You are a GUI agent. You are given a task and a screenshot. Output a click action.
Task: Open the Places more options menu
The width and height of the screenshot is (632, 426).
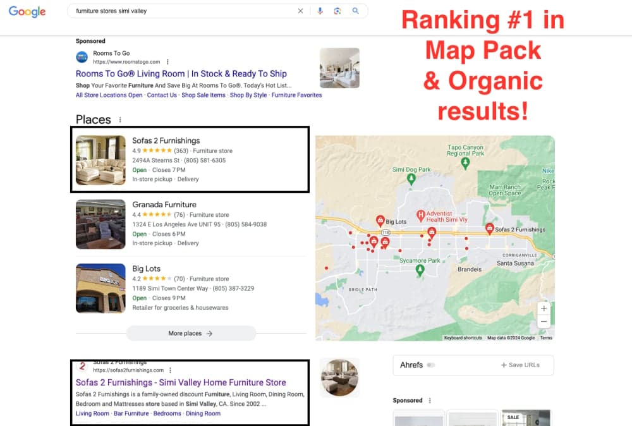[120, 120]
